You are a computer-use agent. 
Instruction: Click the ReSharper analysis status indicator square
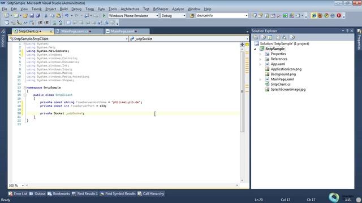pos(247,45)
